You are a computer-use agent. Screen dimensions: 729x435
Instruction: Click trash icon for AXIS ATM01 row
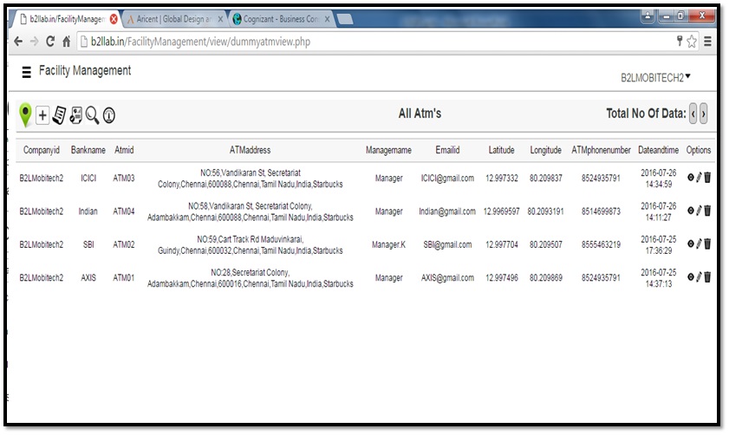pyautogui.click(x=707, y=277)
